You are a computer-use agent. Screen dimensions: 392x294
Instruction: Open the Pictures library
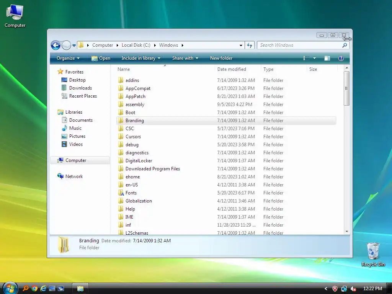(77, 136)
